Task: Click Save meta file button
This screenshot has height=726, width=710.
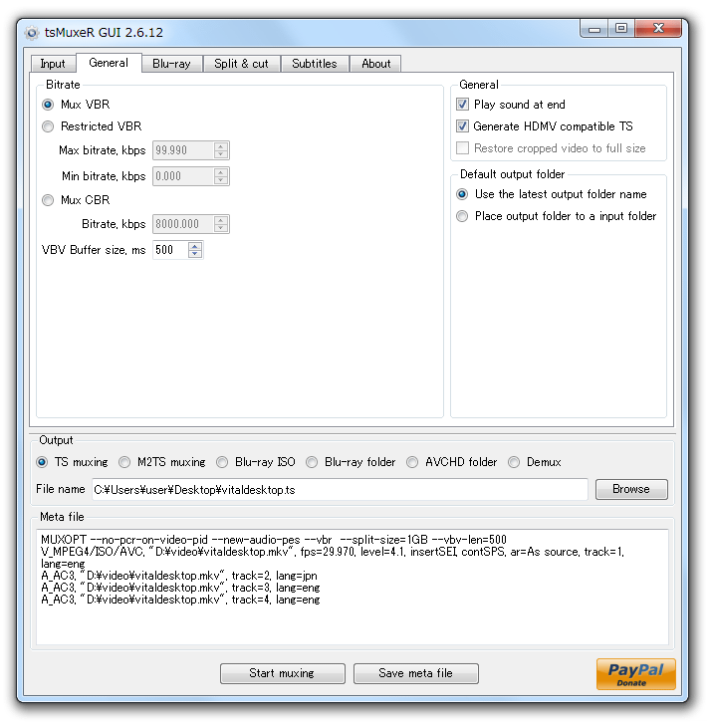Action: coord(415,673)
